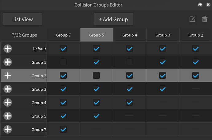Uncheck Group 5 row, Group 5 column

click(96, 116)
